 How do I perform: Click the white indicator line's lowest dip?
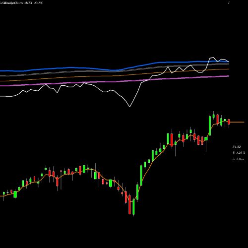coord(129,107)
